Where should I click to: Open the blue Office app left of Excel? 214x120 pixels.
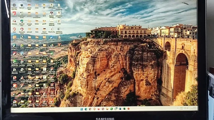120,109
